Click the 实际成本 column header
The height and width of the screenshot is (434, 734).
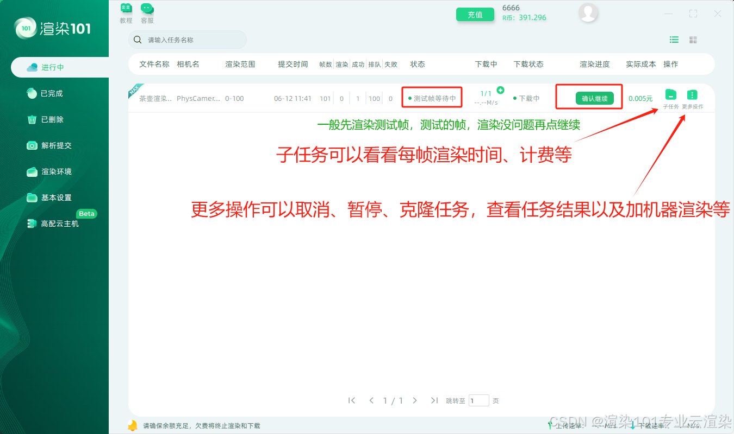click(x=641, y=64)
